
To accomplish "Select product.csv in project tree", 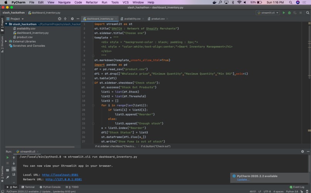I will click(25, 37).
